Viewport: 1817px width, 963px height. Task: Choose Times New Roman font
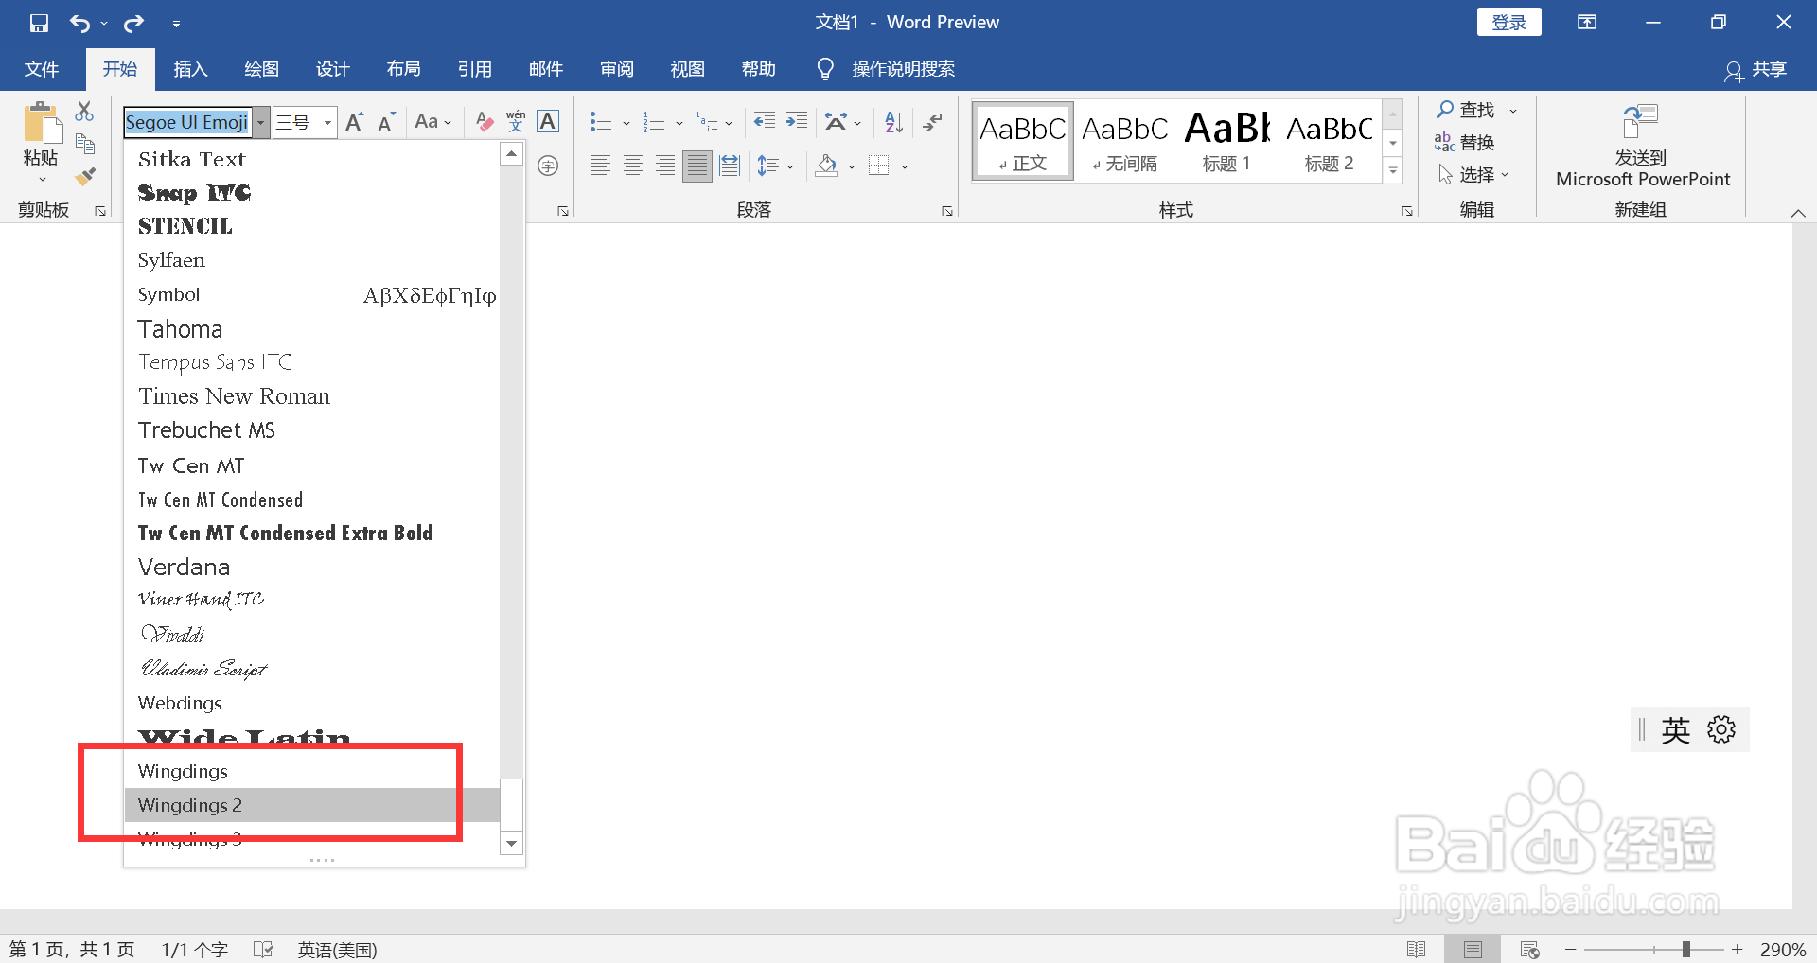click(312, 396)
